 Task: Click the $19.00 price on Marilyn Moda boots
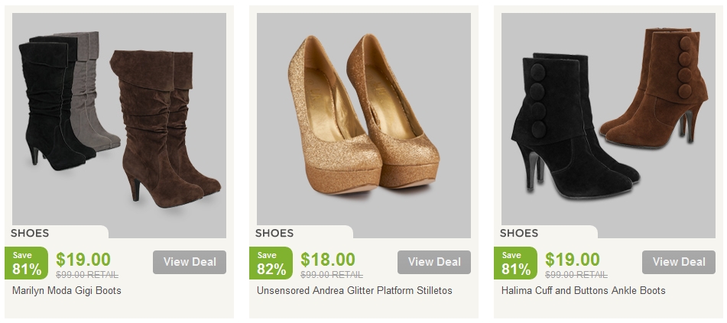83,260
